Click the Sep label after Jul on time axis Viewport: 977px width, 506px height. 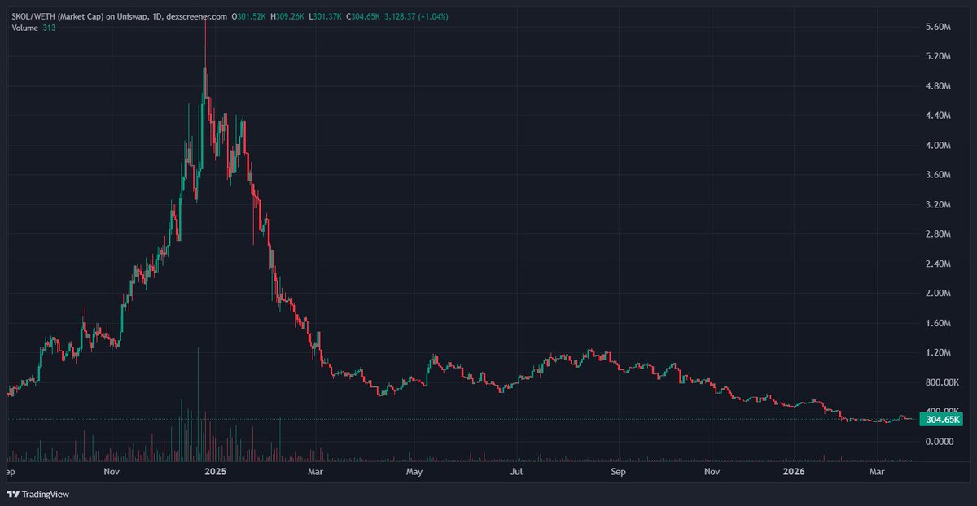(x=618, y=472)
